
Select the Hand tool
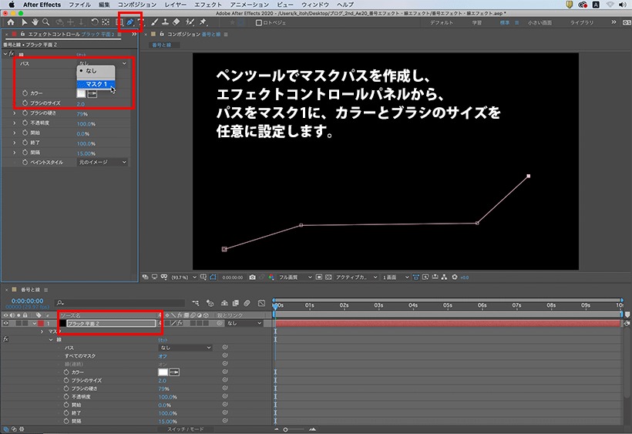pyautogui.click(x=35, y=22)
